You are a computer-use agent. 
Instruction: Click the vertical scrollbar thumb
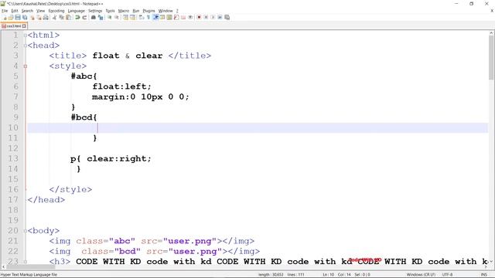coord(491,57)
